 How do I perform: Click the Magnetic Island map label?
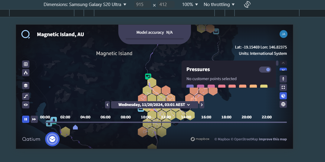coord(114,53)
